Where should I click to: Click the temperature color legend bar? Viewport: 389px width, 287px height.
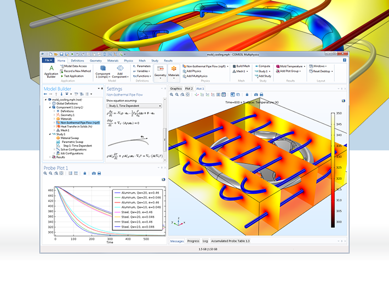pyautogui.click(x=333, y=170)
